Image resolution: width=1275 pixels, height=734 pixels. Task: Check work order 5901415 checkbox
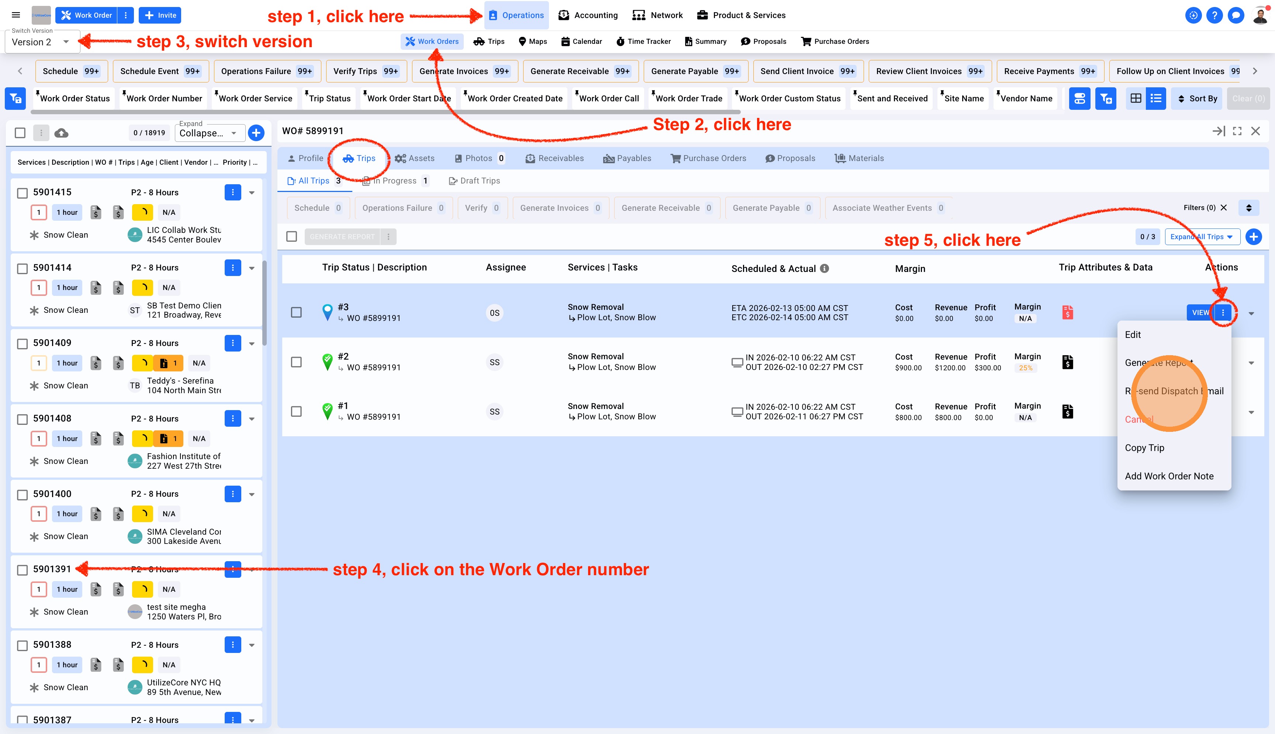(22, 193)
